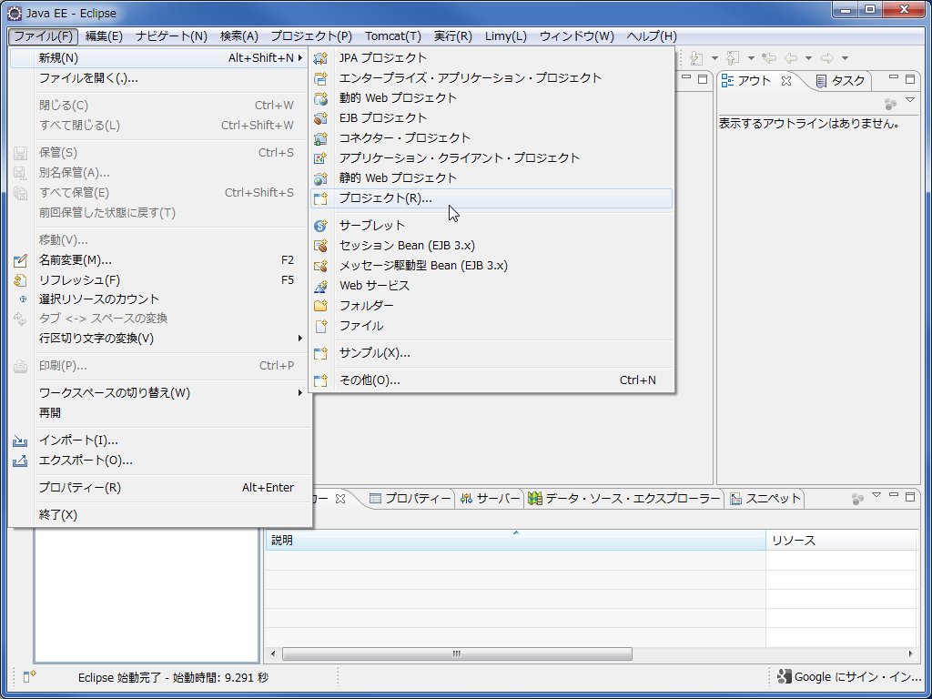Open the ヘルプ(H) menu

pyautogui.click(x=652, y=36)
